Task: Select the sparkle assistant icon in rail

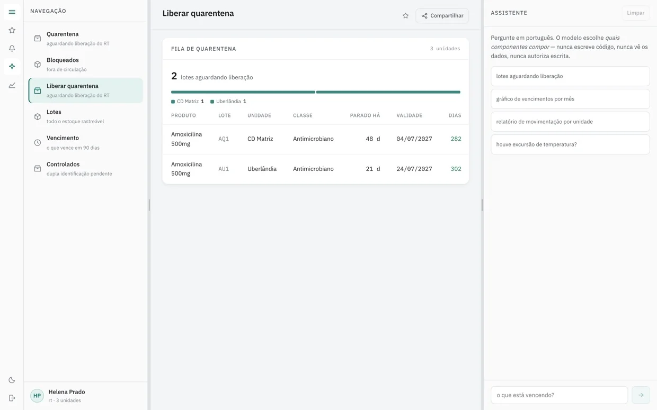Action: click(12, 66)
